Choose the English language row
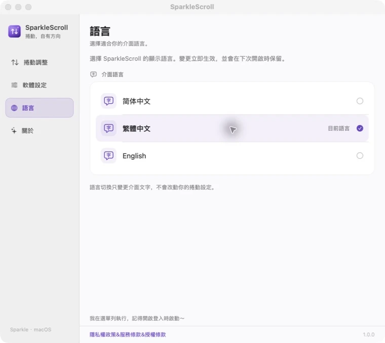The width and height of the screenshot is (385, 343). tap(232, 155)
